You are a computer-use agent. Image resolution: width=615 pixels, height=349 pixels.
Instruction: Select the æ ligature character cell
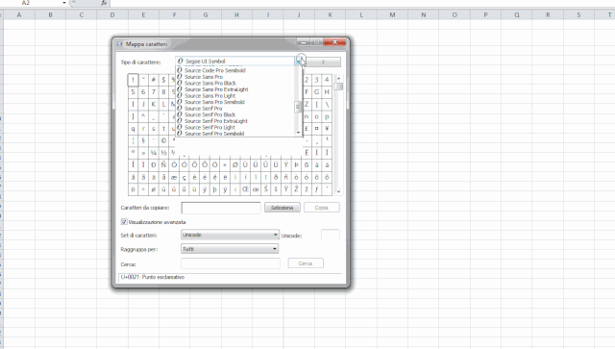[x=174, y=177]
